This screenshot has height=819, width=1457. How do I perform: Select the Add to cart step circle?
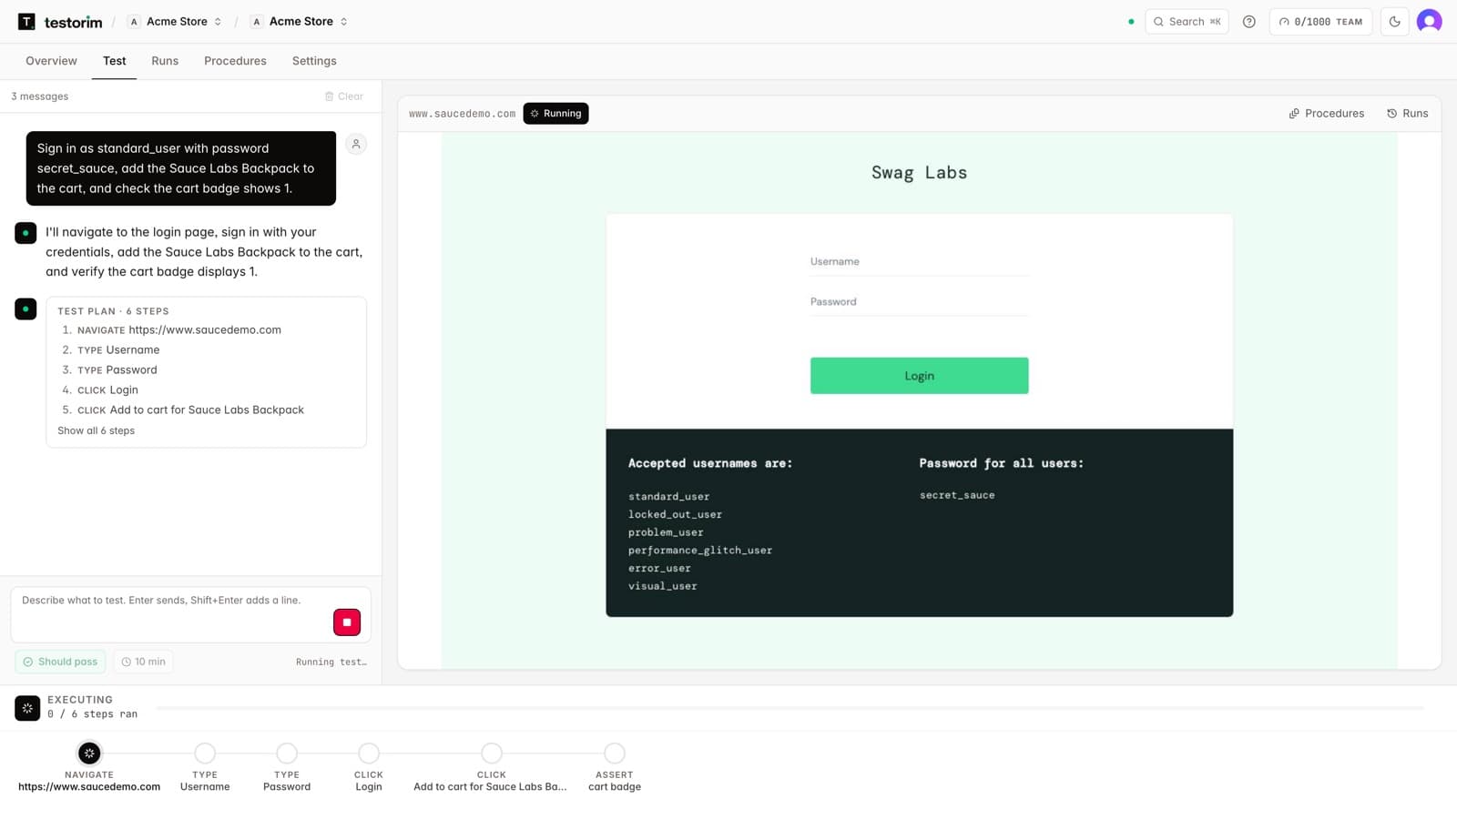click(492, 753)
